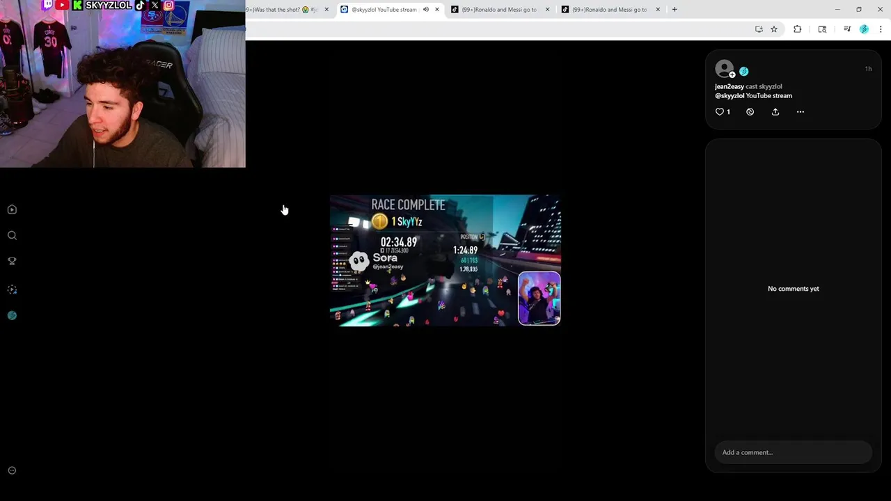This screenshot has width=891, height=501.
Task: Open the bottom sidebar more options icon
Action: point(12,470)
